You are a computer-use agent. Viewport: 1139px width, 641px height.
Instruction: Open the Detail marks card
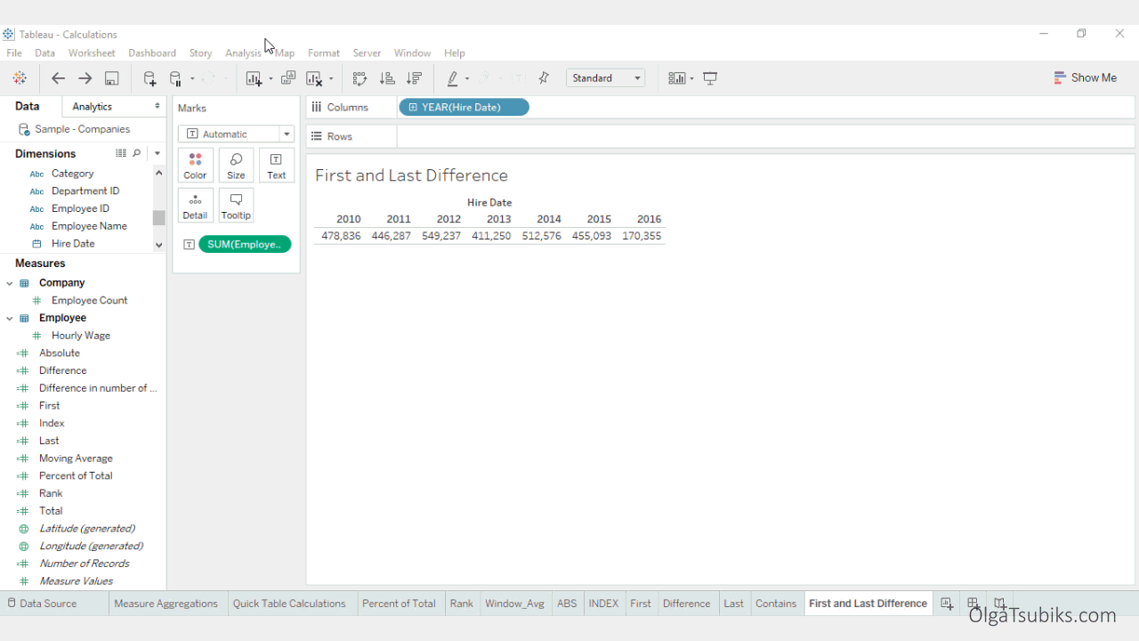tap(195, 206)
